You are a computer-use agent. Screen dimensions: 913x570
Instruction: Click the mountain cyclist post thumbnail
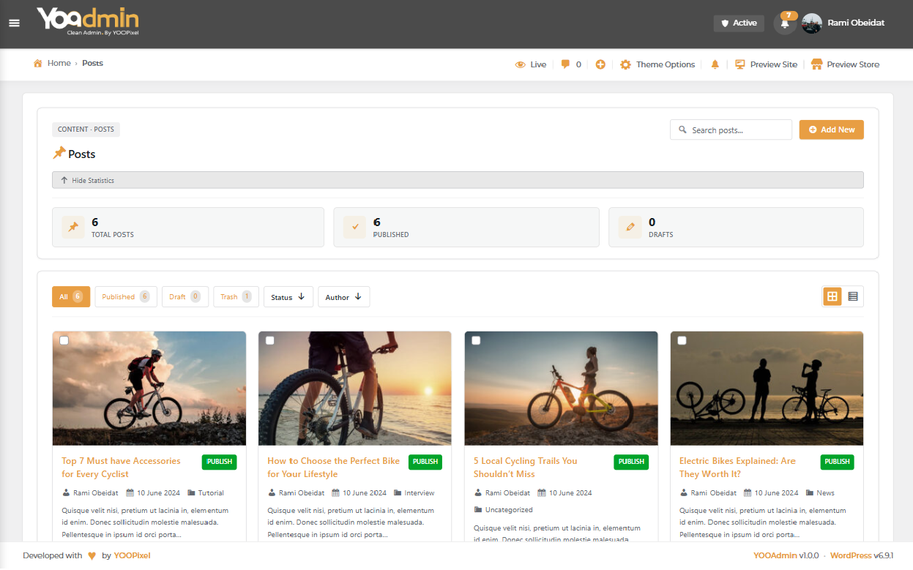pos(149,389)
